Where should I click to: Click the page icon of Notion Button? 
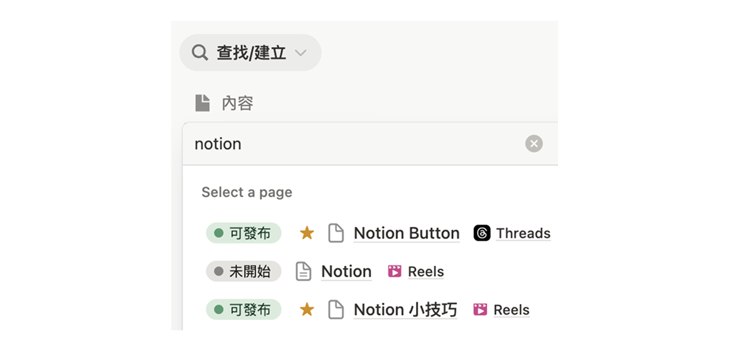click(336, 233)
